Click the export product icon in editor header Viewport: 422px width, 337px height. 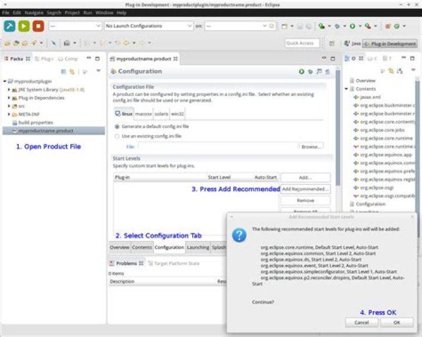click(328, 71)
